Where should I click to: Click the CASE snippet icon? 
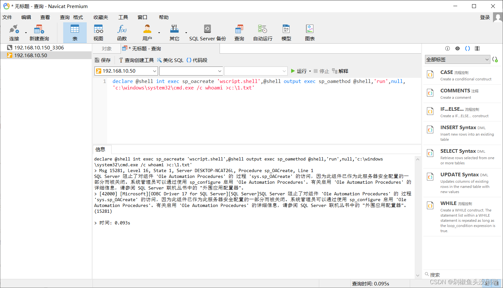[x=430, y=75]
